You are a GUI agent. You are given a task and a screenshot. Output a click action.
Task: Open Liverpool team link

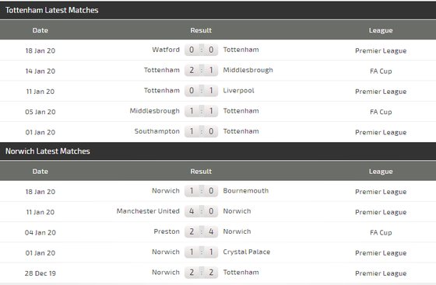(238, 91)
